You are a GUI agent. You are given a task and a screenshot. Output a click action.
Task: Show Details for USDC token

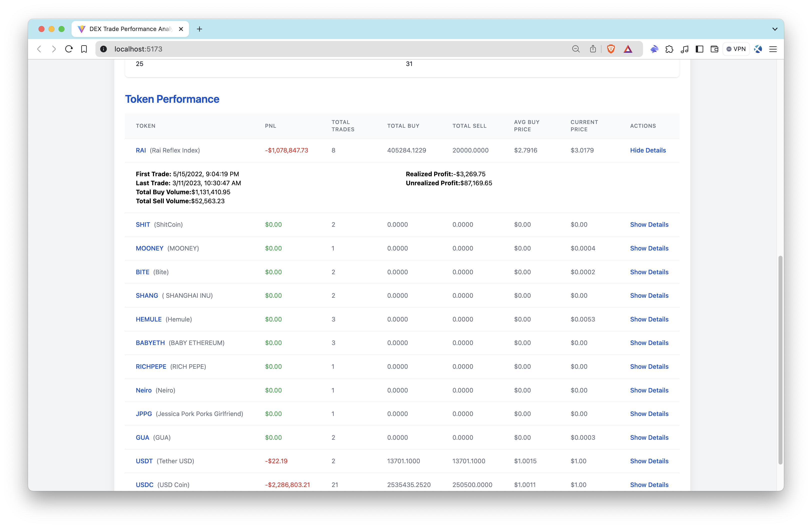click(649, 485)
